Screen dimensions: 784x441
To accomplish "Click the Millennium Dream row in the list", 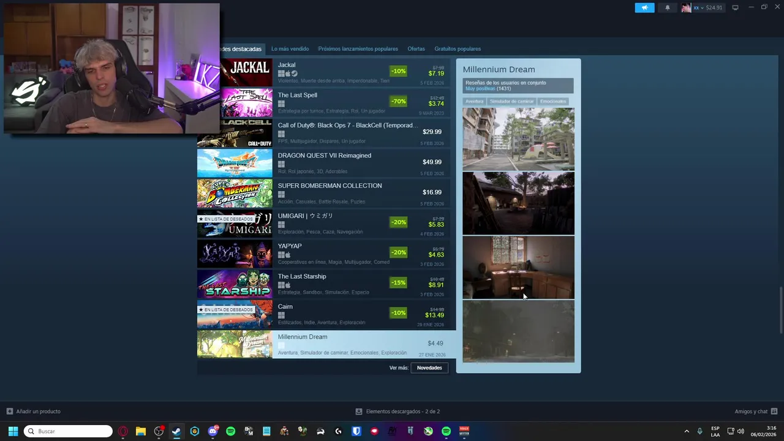I will (x=326, y=344).
